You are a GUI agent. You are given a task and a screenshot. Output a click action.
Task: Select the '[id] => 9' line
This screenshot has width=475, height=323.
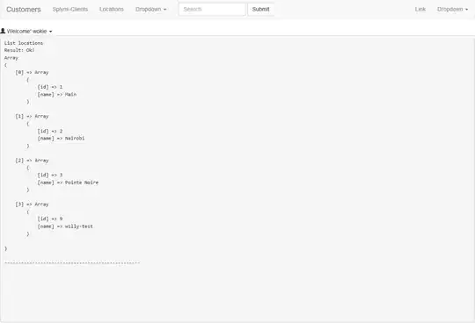(x=50, y=219)
